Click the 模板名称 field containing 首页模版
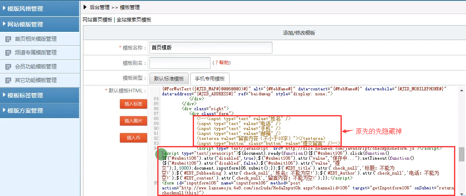The height and width of the screenshot is (196, 466). pyautogui.click(x=211, y=48)
